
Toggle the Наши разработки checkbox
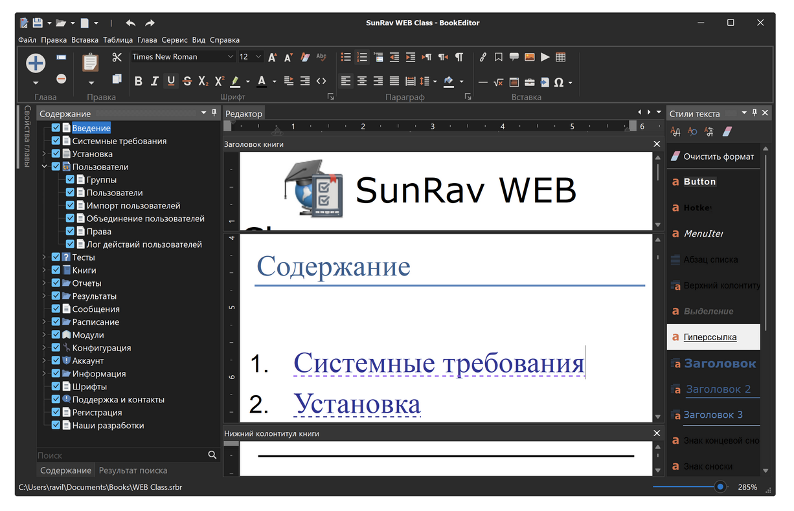pos(56,426)
